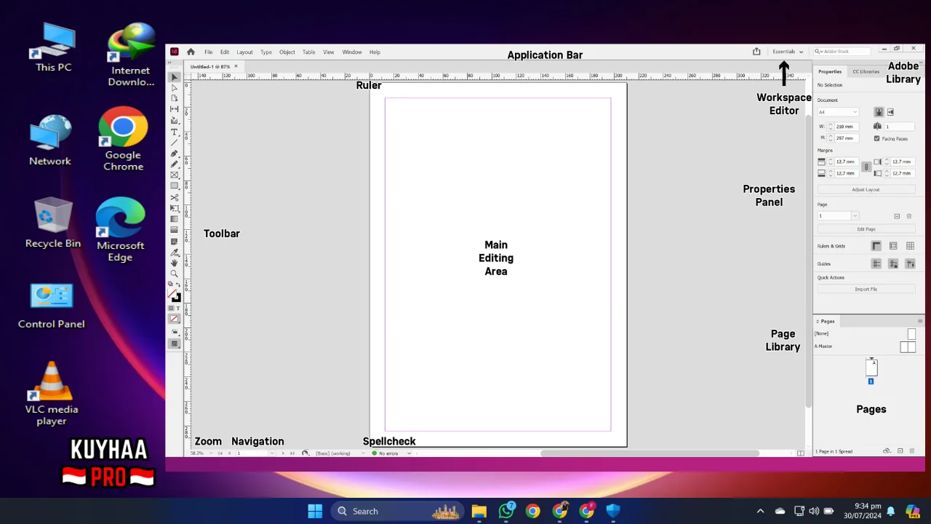This screenshot has width=931, height=524.
Task: Open the Layout menu
Action: point(244,52)
